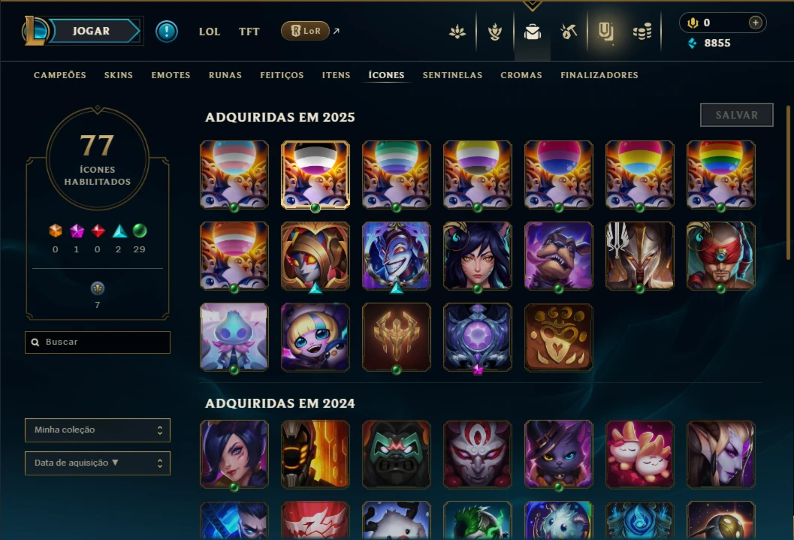Open the Store coins icon
794x540 pixels.
click(x=642, y=32)
